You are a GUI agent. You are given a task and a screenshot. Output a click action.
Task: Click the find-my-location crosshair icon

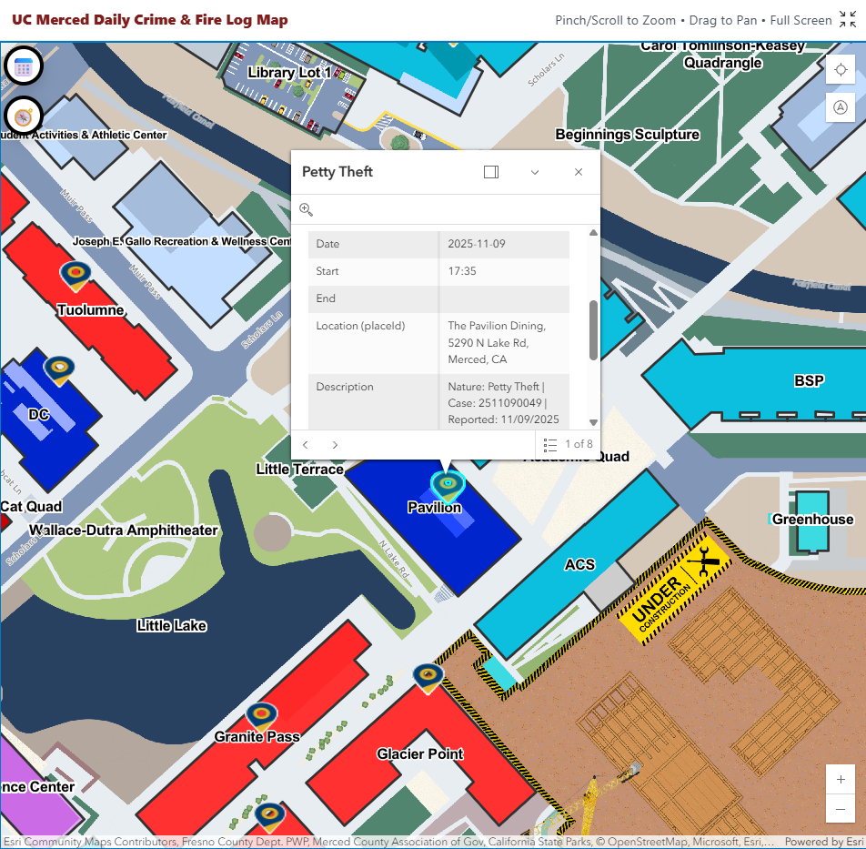tap(841, 69)
